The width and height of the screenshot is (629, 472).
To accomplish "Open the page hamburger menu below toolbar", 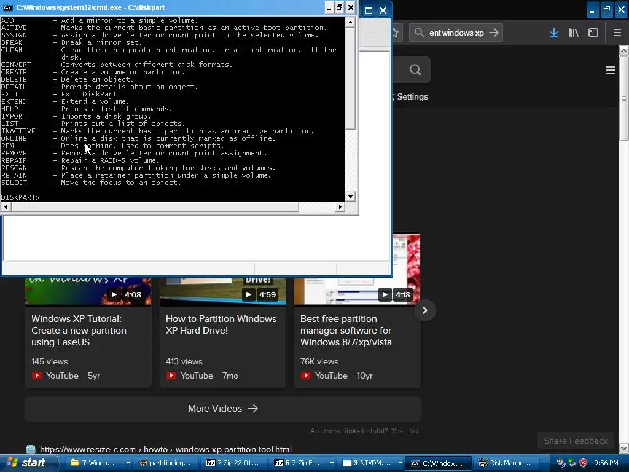I will click(x=610, y=70).
